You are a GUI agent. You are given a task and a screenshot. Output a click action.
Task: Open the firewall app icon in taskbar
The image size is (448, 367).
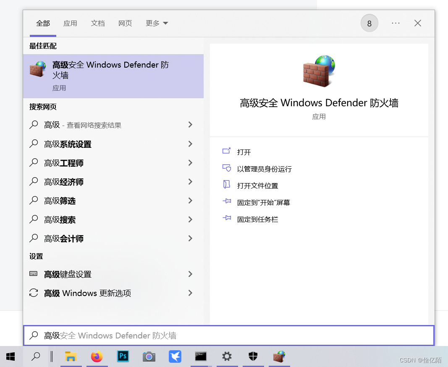coord(279,357)
